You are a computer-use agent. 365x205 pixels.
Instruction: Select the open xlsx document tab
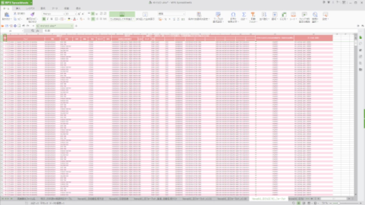(x=54, y=26)
